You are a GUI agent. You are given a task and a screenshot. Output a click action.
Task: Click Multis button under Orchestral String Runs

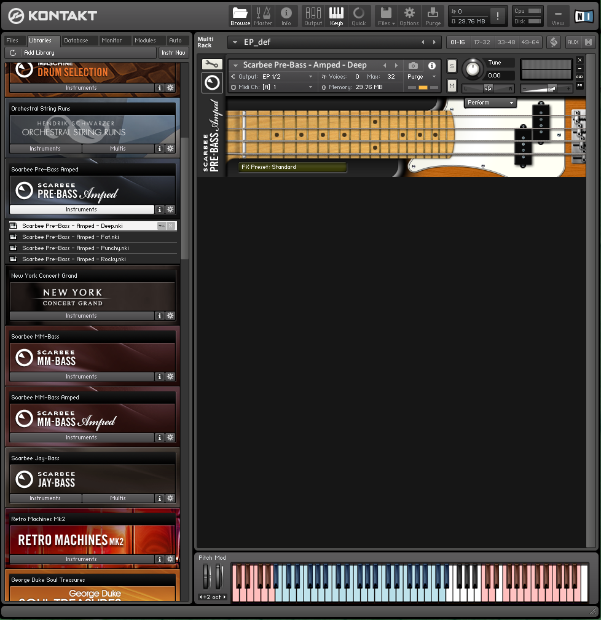pyautogui.click(x=118, y=149)
